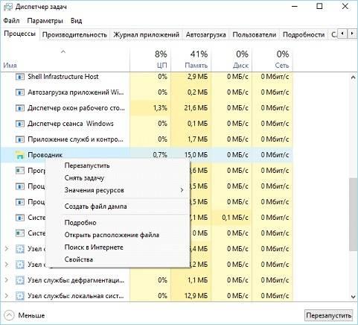Image resolution: width=358 pixels, height=325 pixels.
Task: Click the Автозагрузка приложений process icon
Action: click(20, 92)
